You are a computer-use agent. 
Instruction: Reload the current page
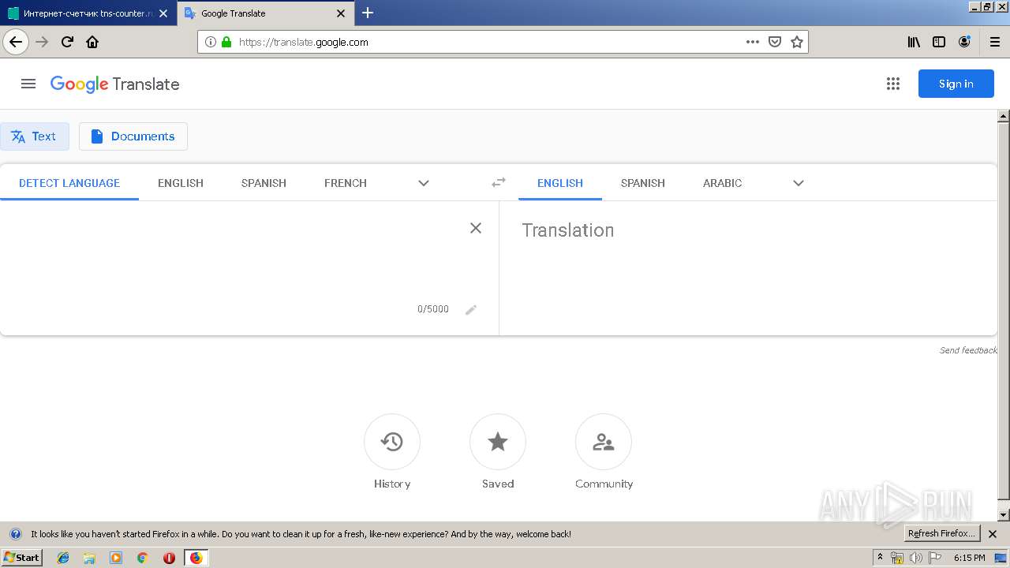67,42
